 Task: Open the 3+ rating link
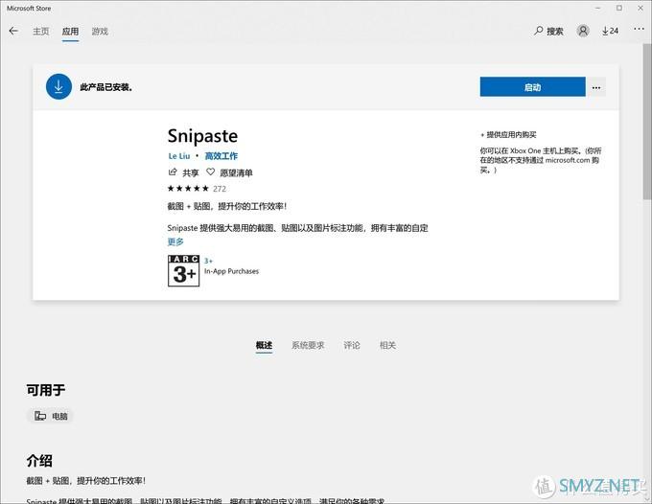208,261
